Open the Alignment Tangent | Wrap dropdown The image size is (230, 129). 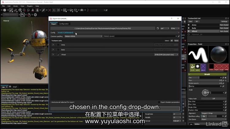pyautogui.click(x=214, y=113)
